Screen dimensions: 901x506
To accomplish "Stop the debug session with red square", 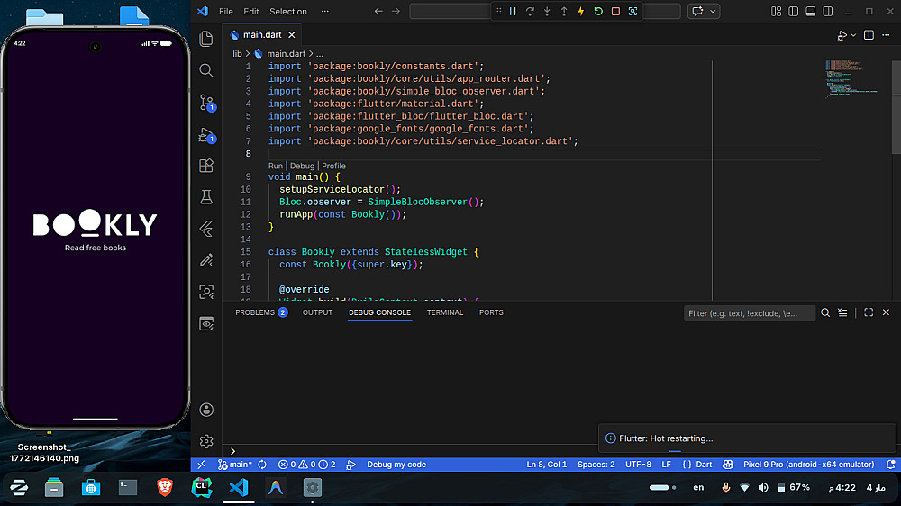I will pos(615,12).
